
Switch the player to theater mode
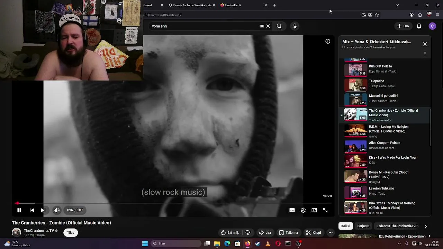click(x=314, y=210)
